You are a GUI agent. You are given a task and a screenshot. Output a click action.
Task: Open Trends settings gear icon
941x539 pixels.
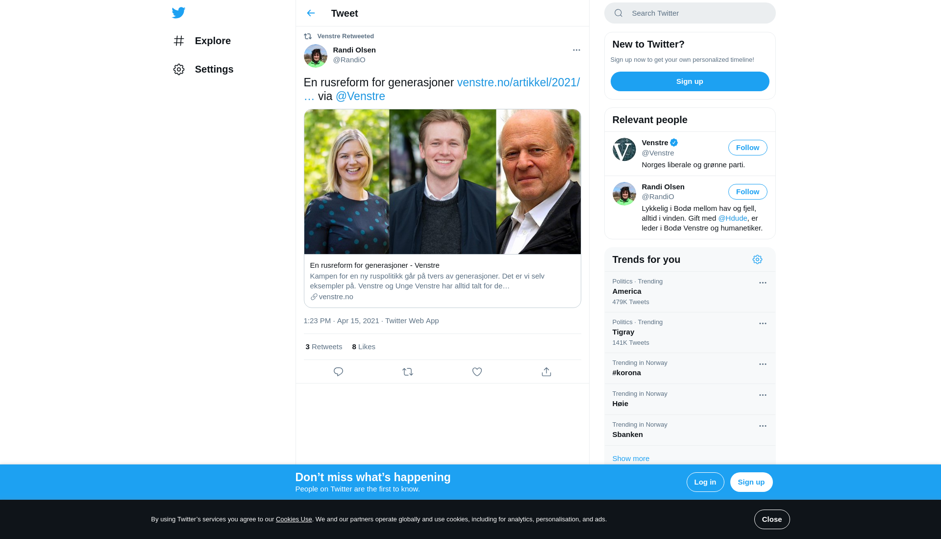(x=757, y=259)
